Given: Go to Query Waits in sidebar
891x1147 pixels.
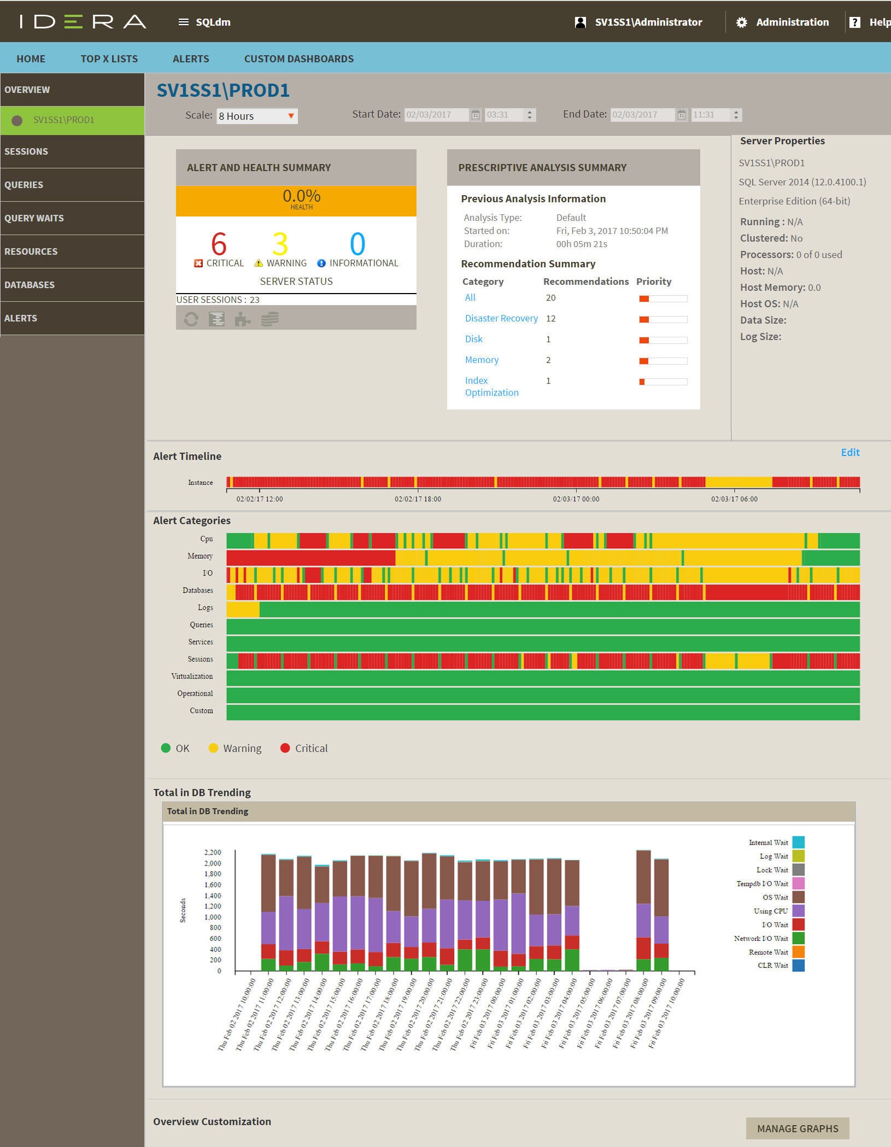Looking at the screenshot, I should coord(34,218).
